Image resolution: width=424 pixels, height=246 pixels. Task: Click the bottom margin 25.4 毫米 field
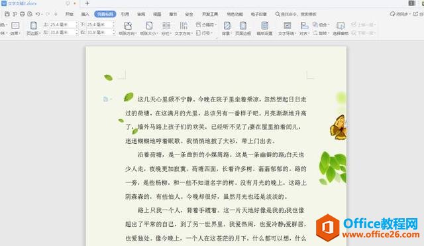tap(99, 25)
